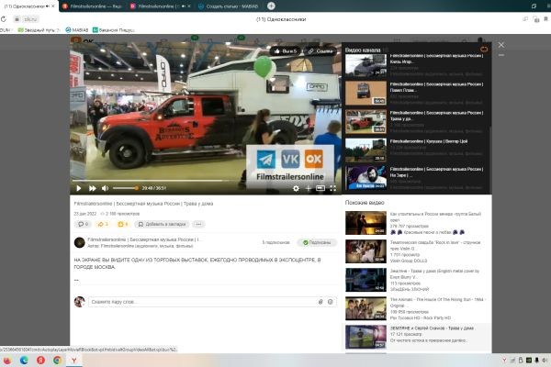The height and width of the screenshot is (367, 551).
Task: Click Добавить в закладки button
Action: pyautogui.click(x=162, y=224)
